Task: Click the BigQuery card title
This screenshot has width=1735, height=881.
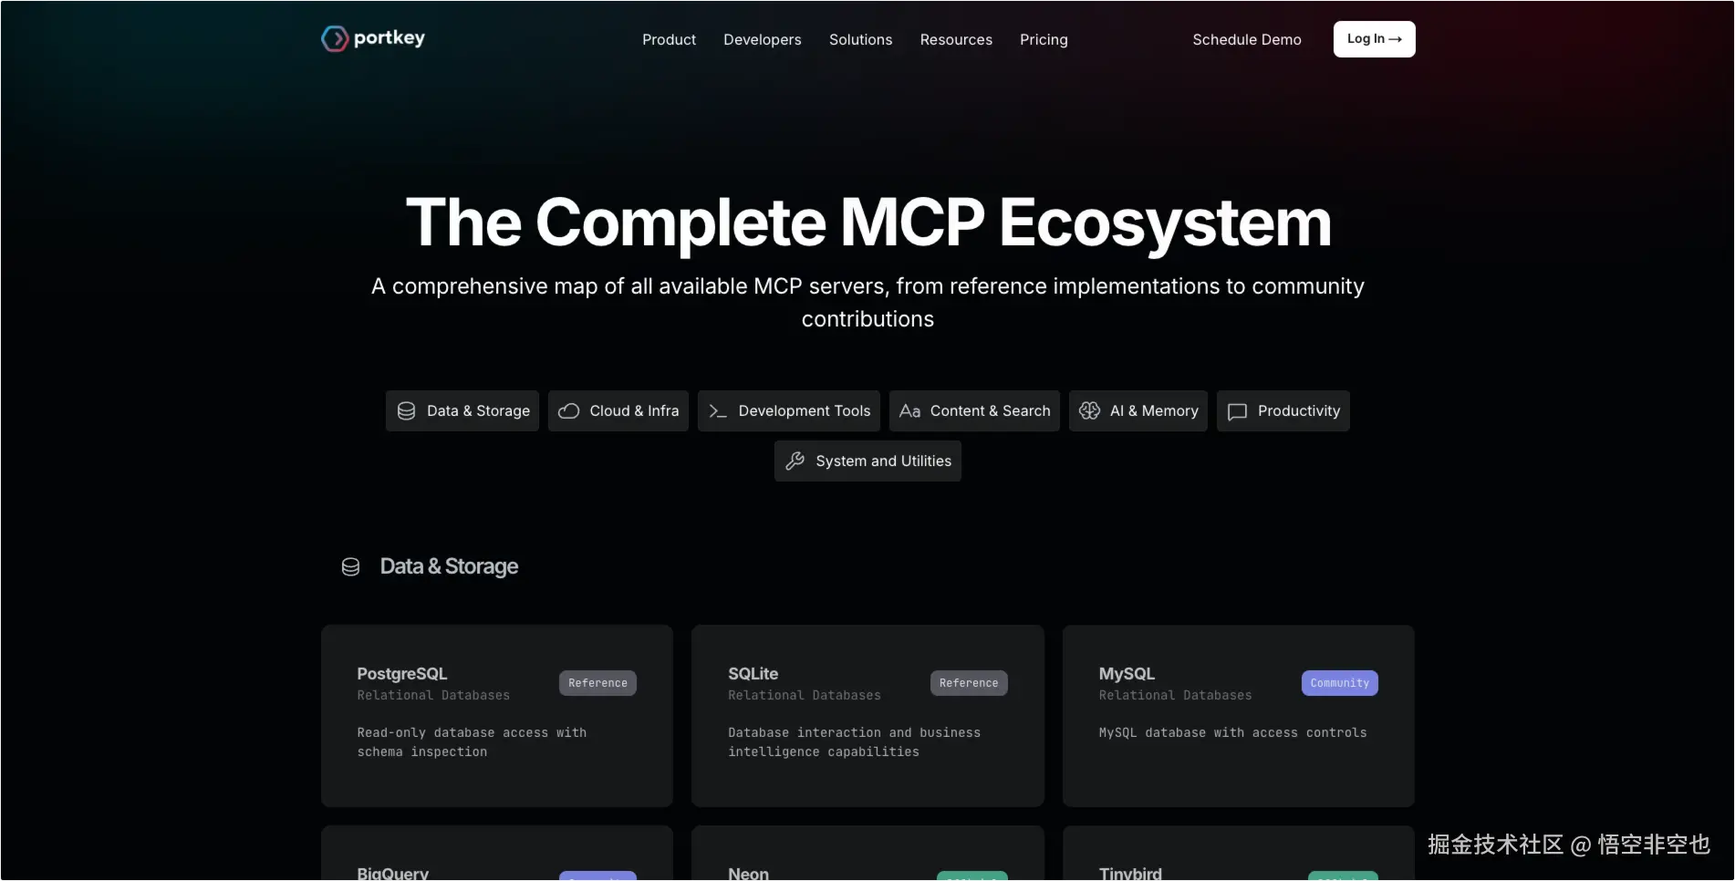Action: click(393, 873)
